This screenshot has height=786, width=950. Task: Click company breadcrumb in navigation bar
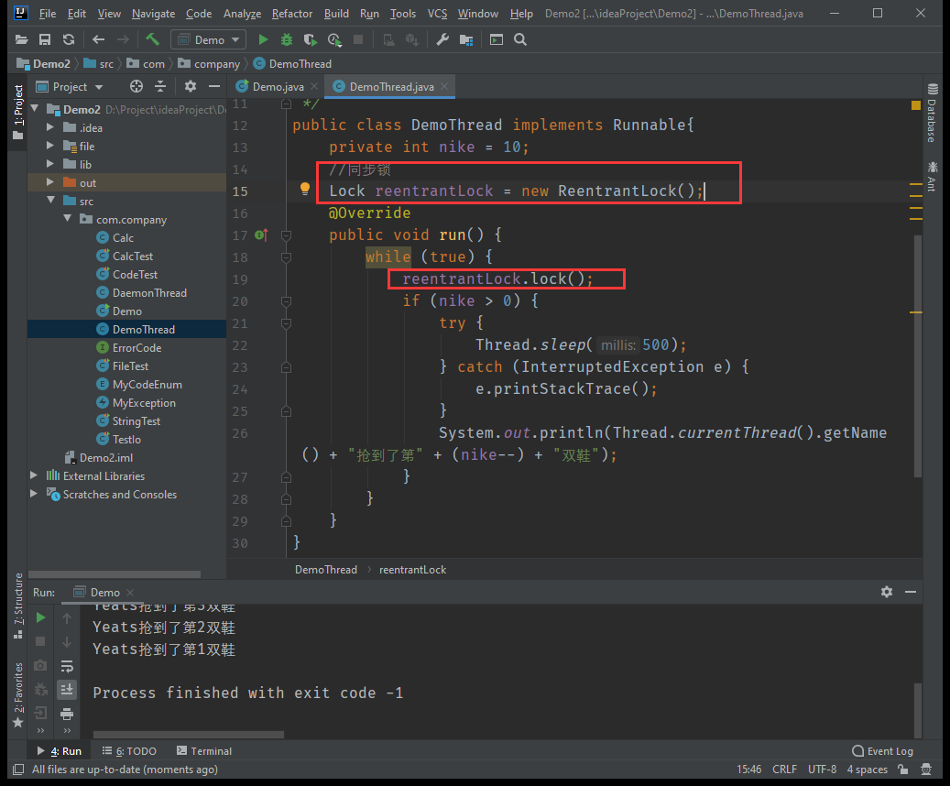210,63
